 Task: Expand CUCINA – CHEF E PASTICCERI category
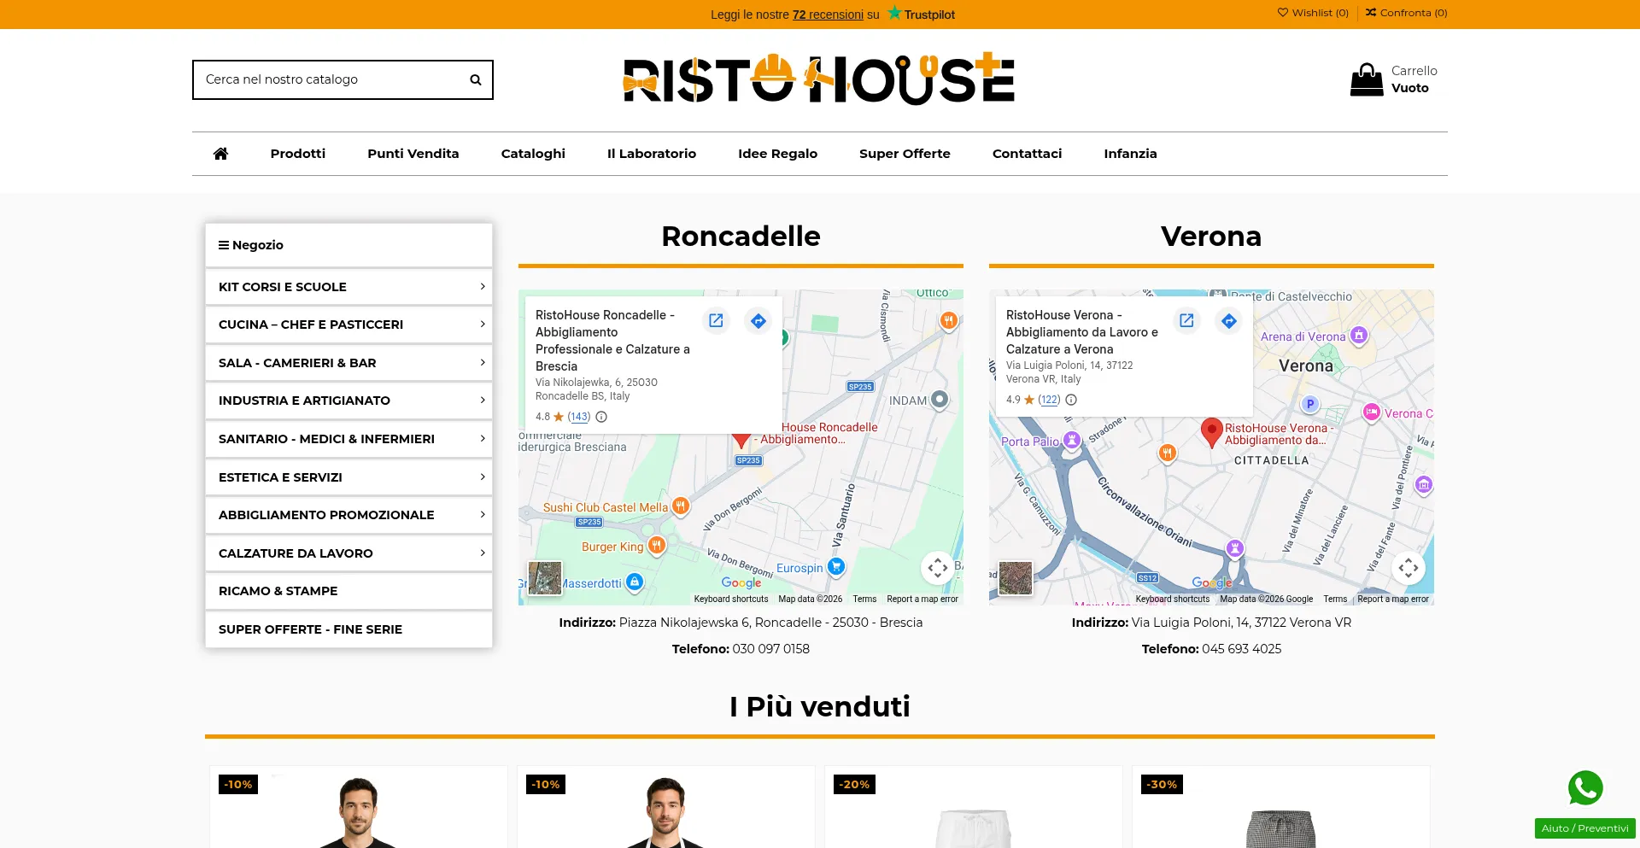tap(348, 325)
